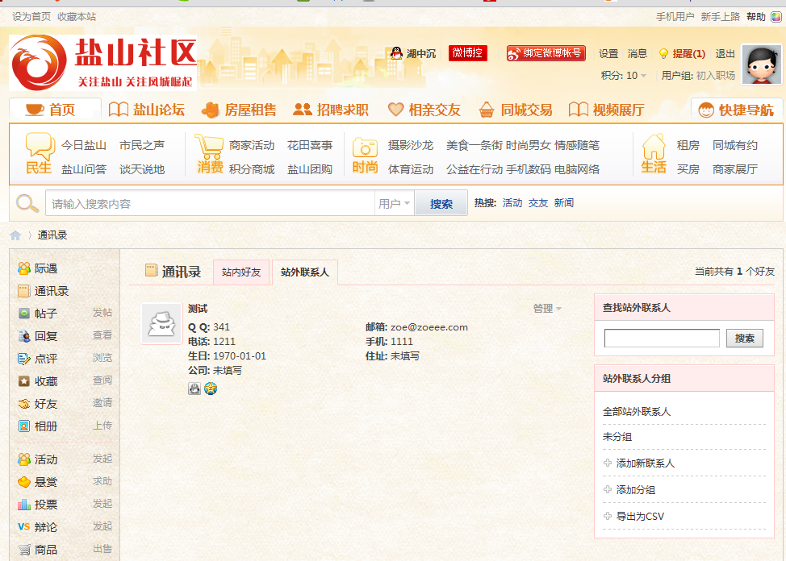The width and height of the screenshot is (786, 561).
Task: Click the 回复 reply icon in sidebar
Action: pyautogui.click(x=25, y=337)
